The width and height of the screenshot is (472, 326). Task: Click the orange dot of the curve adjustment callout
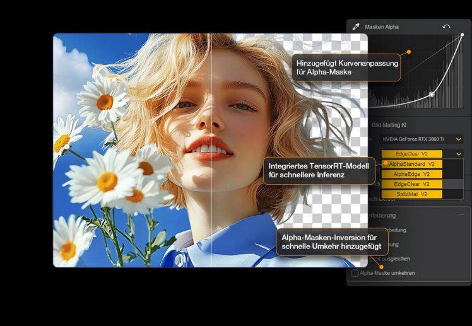pyautogui.click(x=409, y=52)
